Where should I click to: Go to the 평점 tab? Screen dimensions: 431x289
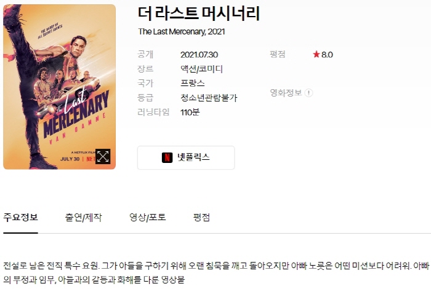[x=201, y=218]
